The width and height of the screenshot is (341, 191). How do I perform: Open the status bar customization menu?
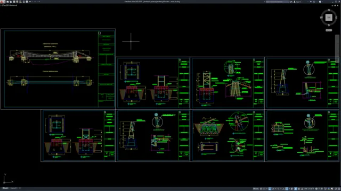[x=339, y=189]
